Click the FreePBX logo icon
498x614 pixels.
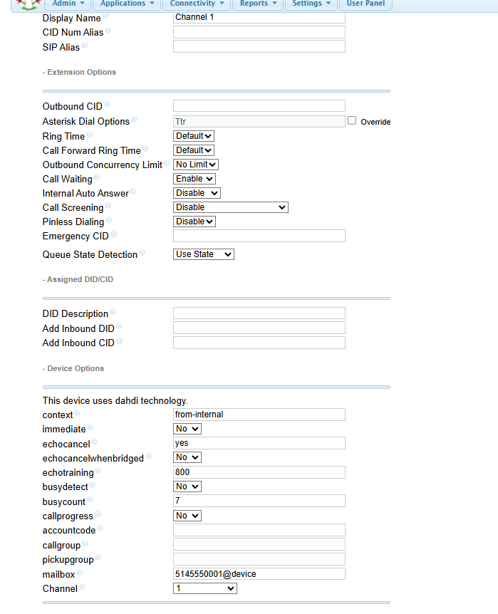(29, 4)
